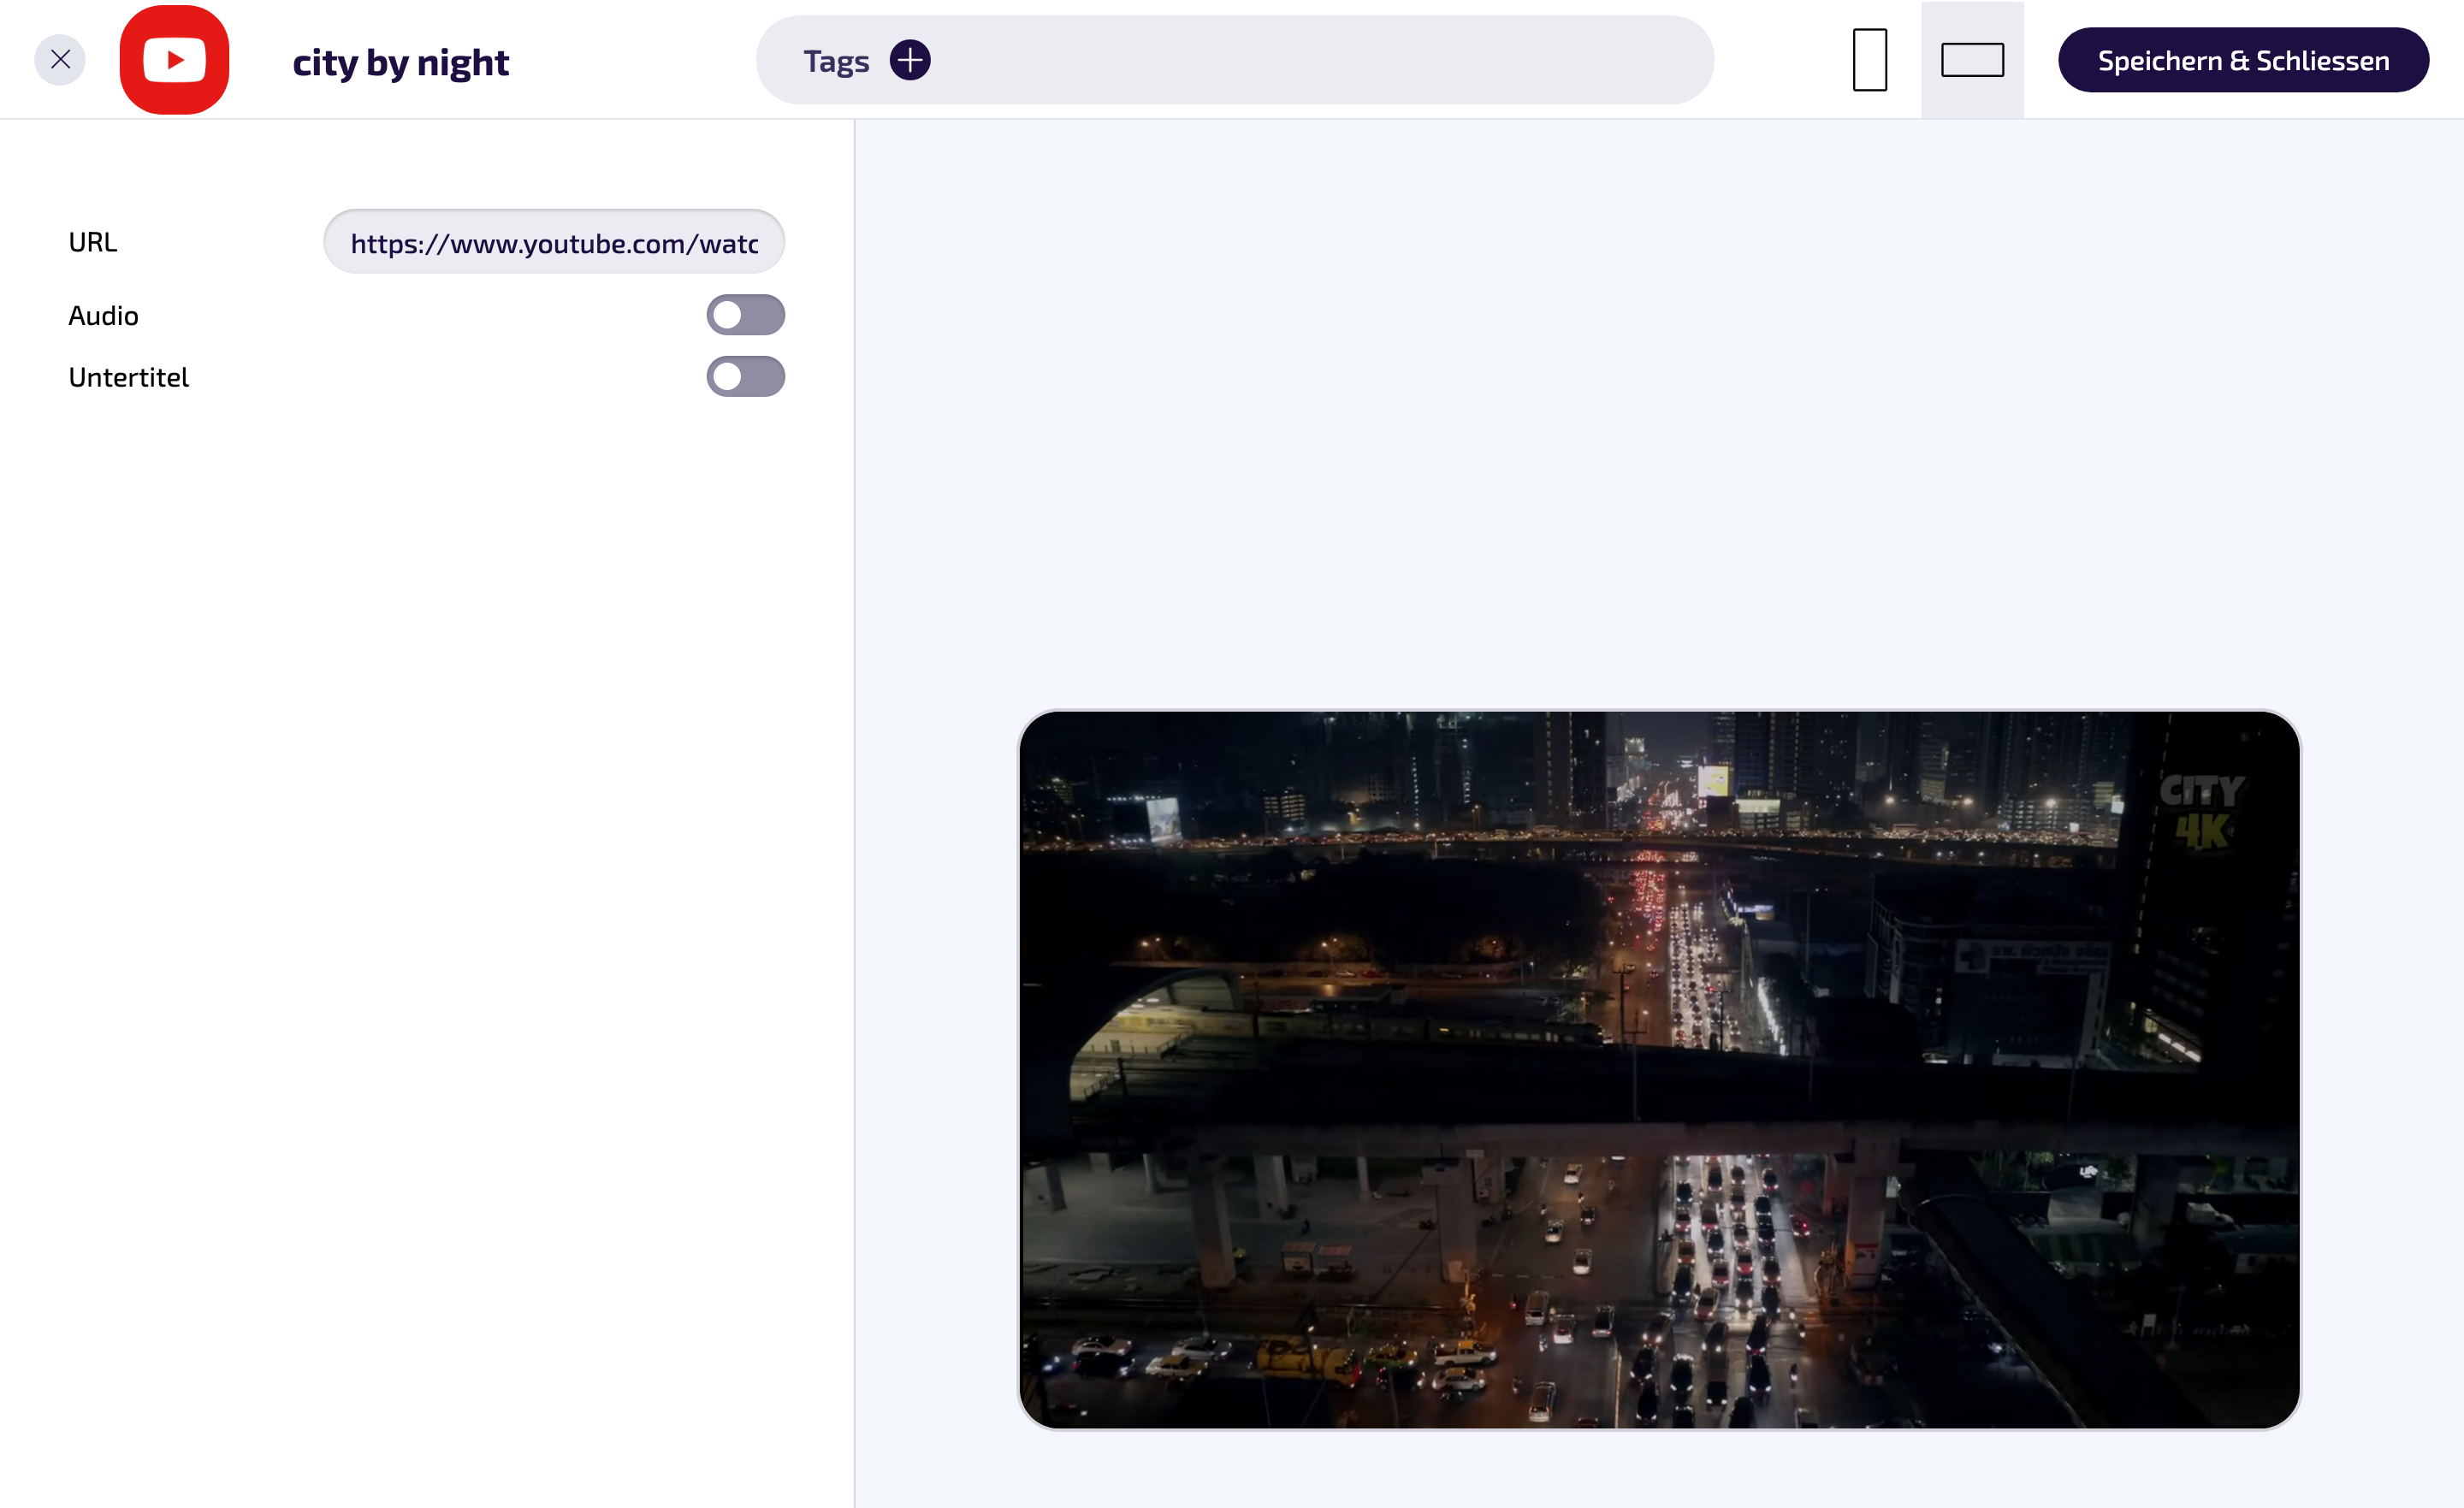
Task: Switch to landscape orientation preview
Action: [x=1972, y=60]
